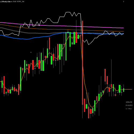
Task: Select the last green candlestick at chart end
Action: [124, 90]
